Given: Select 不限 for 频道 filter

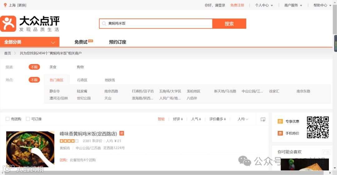Looking at the screenshot, I should pos(34,67).
